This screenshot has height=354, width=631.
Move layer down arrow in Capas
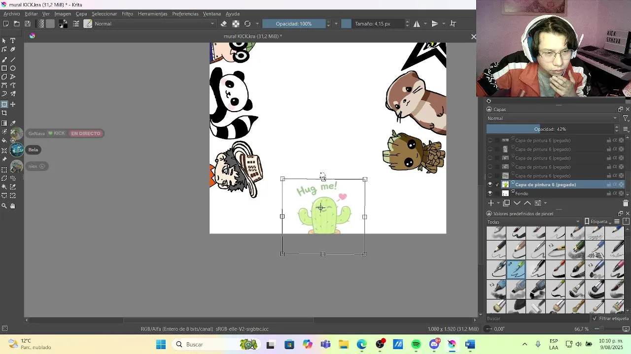pyautogui.click(x=517, y=203)
